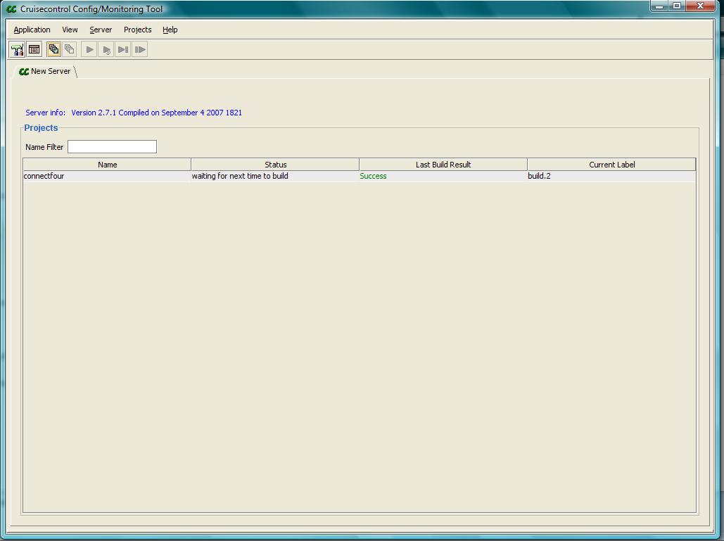Click the Cruisecontrol icon in the title bar

pos(11,9)
